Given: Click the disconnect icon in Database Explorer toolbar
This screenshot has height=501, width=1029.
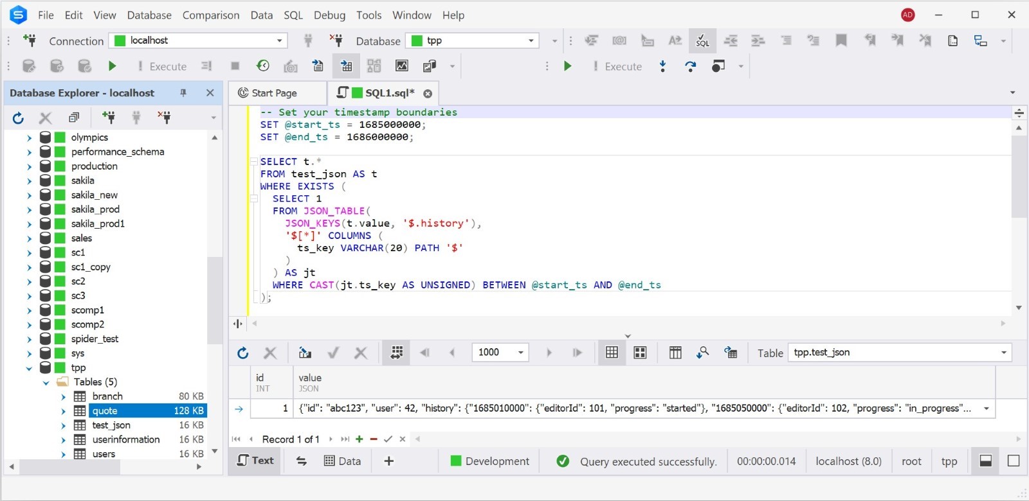Looking at the screenshot, I should point(164,117).
